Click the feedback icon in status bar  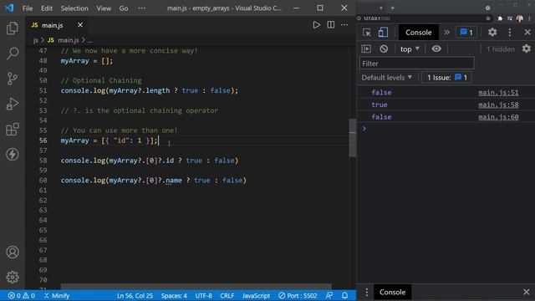pos(329,295)
